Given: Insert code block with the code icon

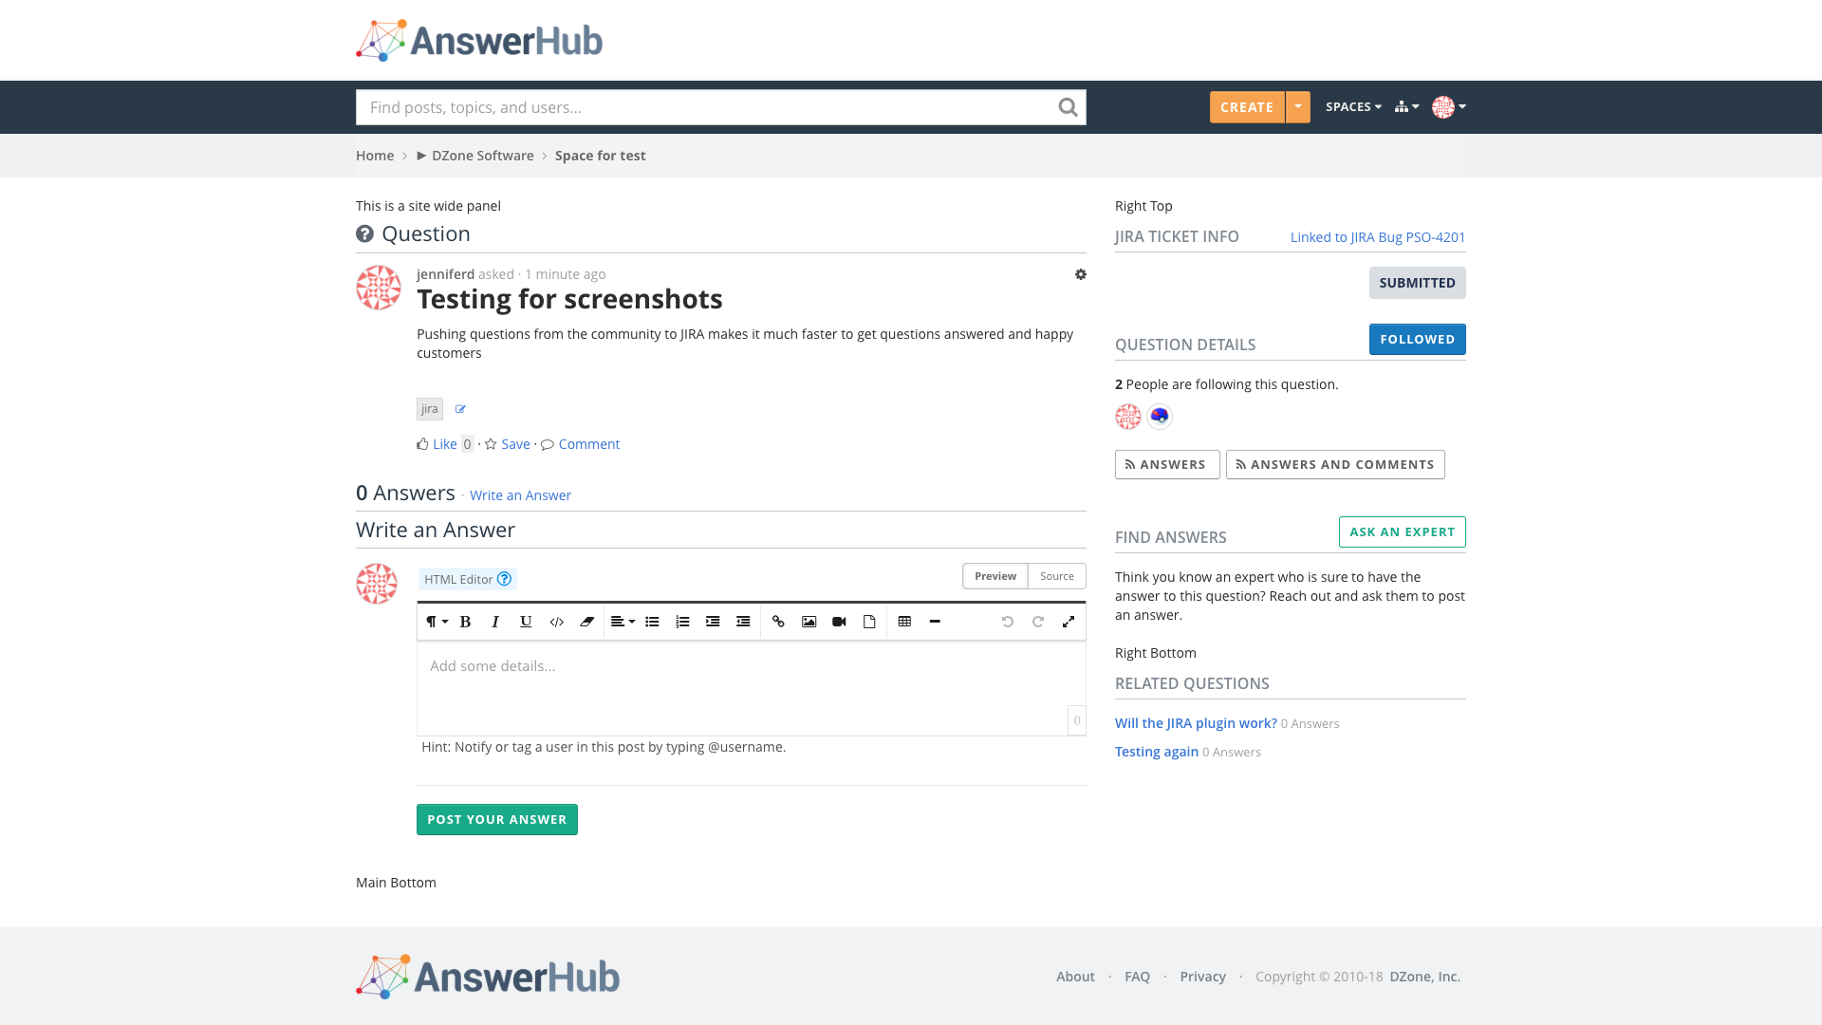Looking at the screenshot, I should coord(557,622).
